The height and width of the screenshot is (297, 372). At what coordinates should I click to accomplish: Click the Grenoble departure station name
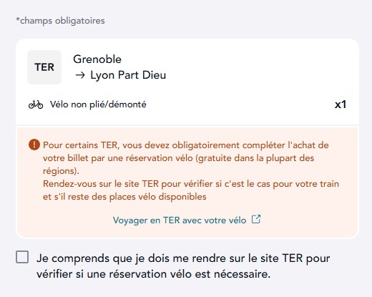coord(97,59)
